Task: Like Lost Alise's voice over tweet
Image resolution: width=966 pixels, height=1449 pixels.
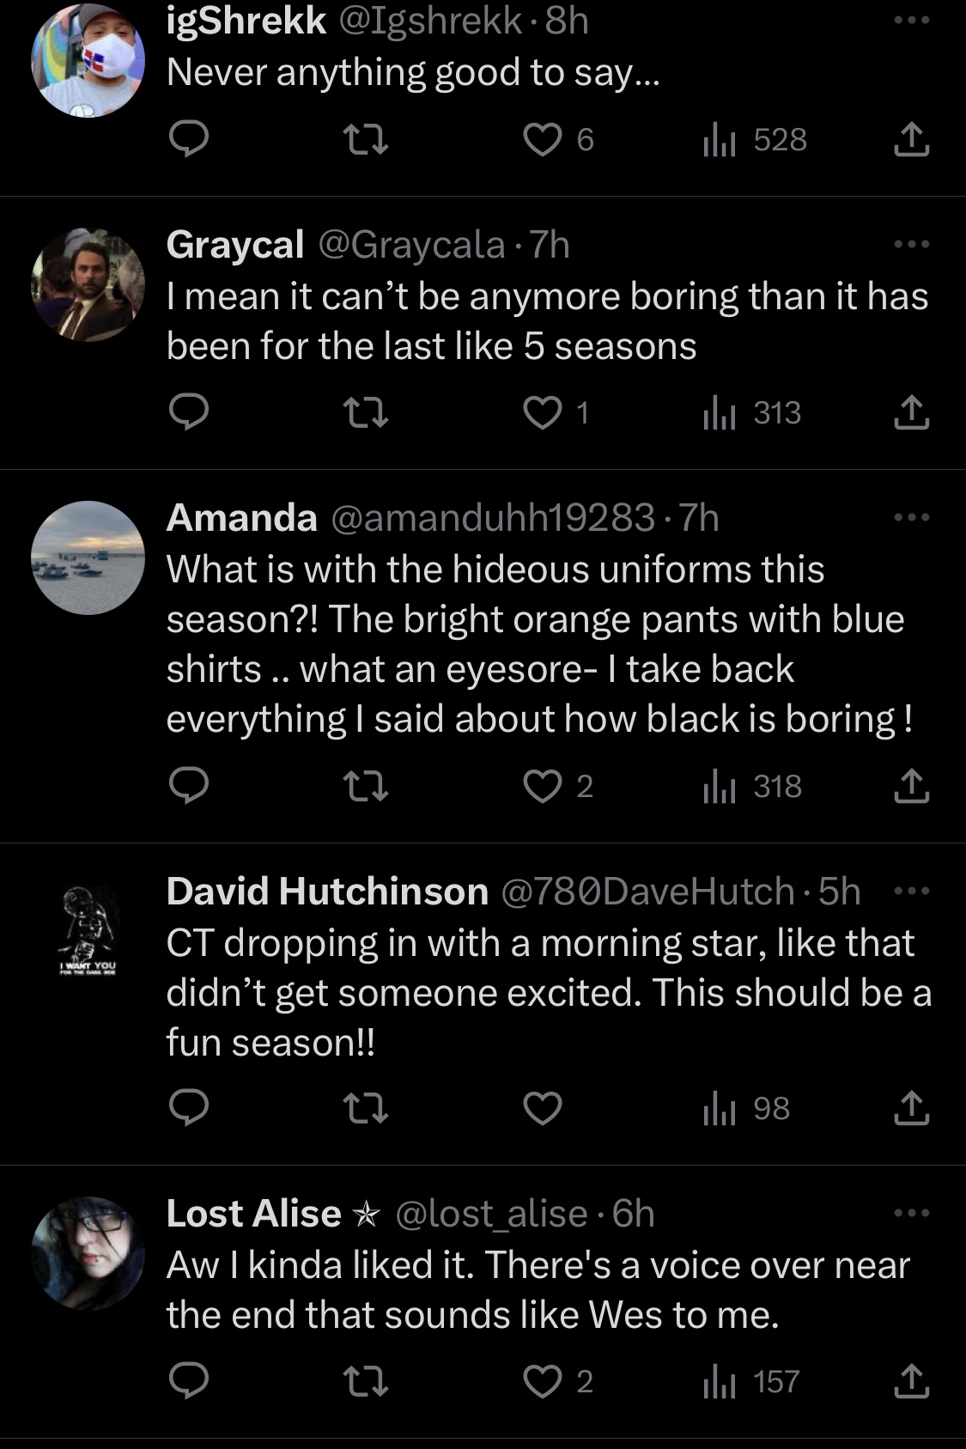Action: (x=558, y=1381)
